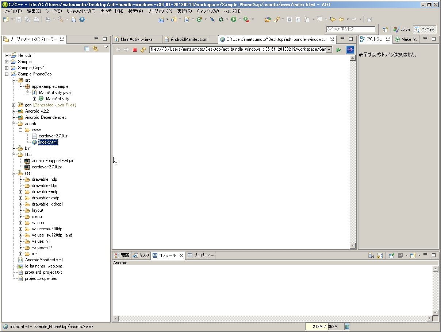Click the New C++ Class icon
Screen dimensions: 441x332
tap(199, 19)
